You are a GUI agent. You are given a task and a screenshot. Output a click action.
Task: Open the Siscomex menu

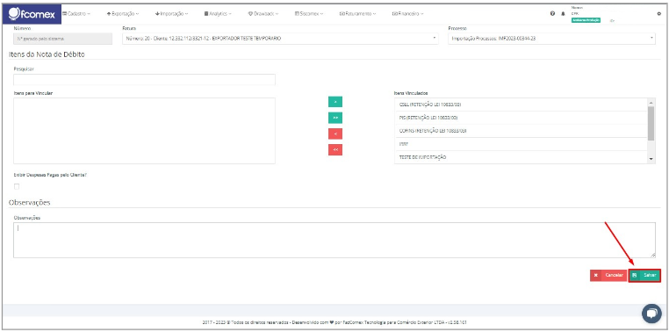(309, 14)
